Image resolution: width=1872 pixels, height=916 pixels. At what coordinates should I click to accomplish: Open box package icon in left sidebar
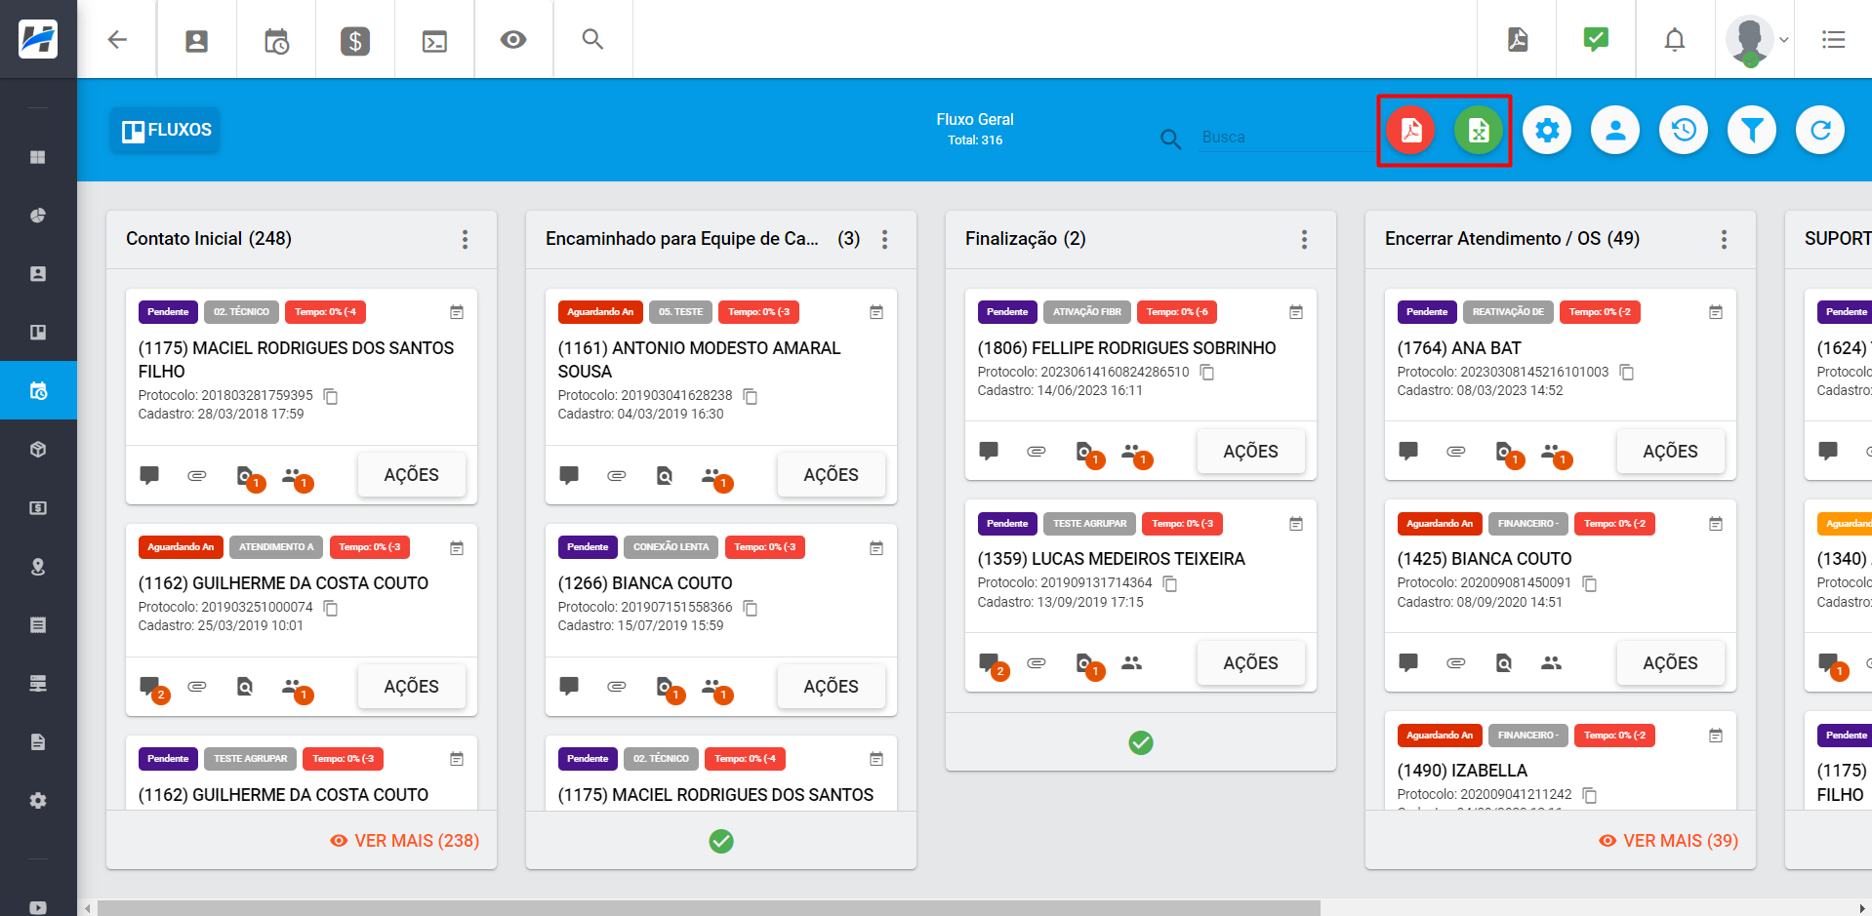(38, 450)
